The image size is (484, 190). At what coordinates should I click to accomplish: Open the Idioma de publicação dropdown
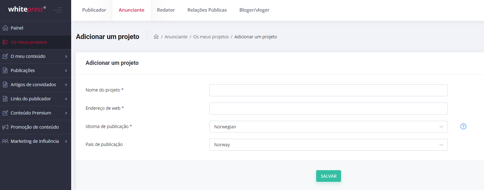(328, 127)
